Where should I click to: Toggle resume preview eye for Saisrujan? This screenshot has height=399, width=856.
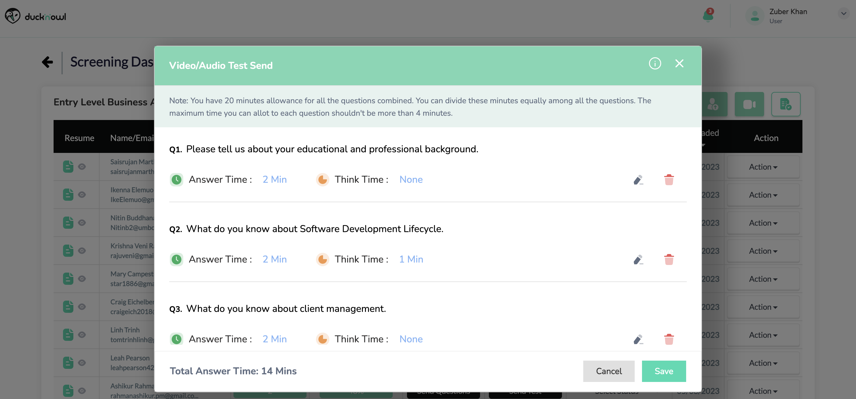[x=82, y=167]
